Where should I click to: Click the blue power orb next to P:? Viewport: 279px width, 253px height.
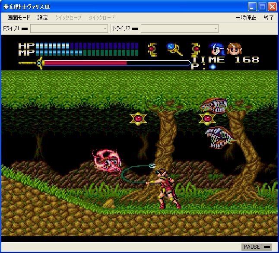[x=212, y=67]
